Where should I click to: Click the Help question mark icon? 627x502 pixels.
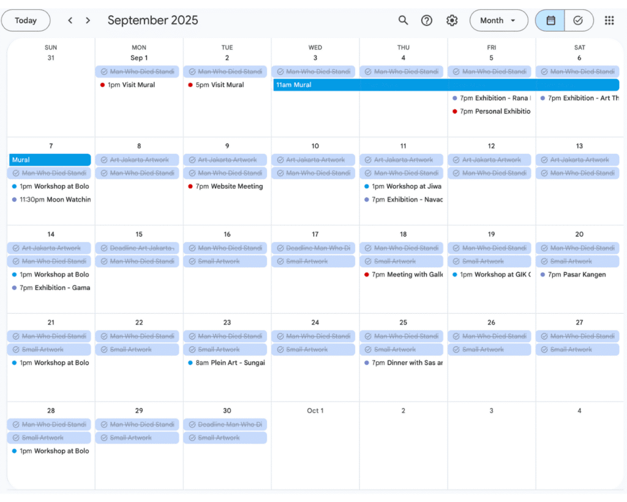(x=427, y=20)
